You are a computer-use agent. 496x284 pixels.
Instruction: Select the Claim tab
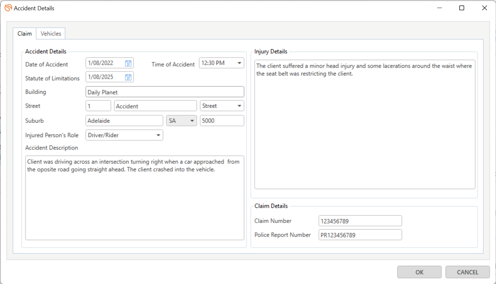(24, 33)
